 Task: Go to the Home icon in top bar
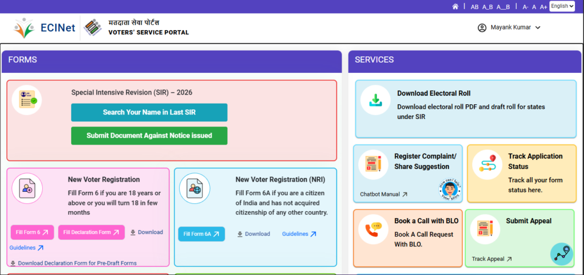click(455, 6)
